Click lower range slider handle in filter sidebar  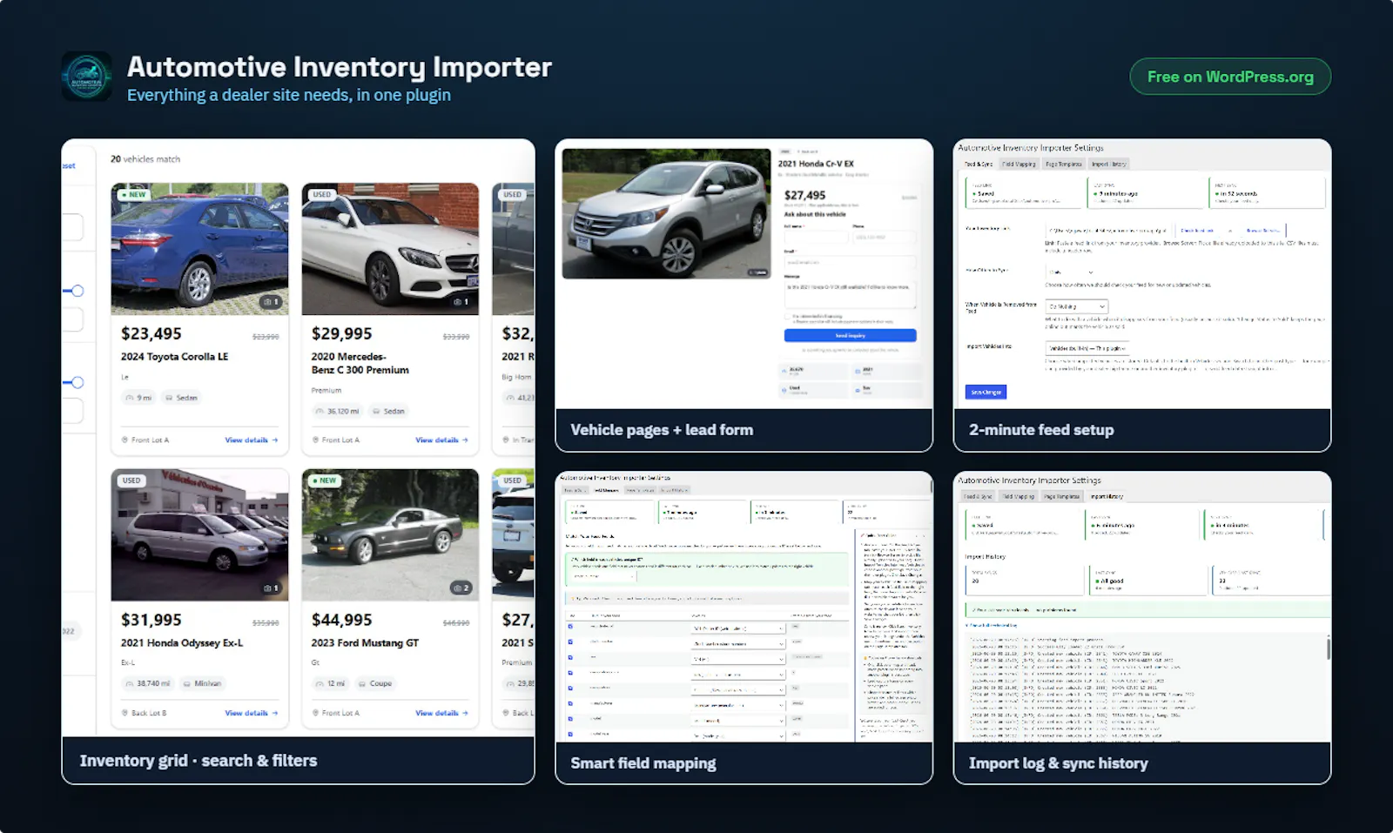[77, 382]
